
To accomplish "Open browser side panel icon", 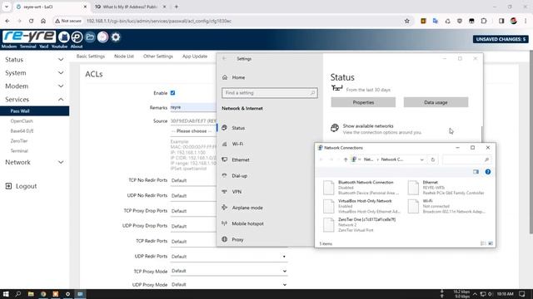I will (x=501, y=21).
